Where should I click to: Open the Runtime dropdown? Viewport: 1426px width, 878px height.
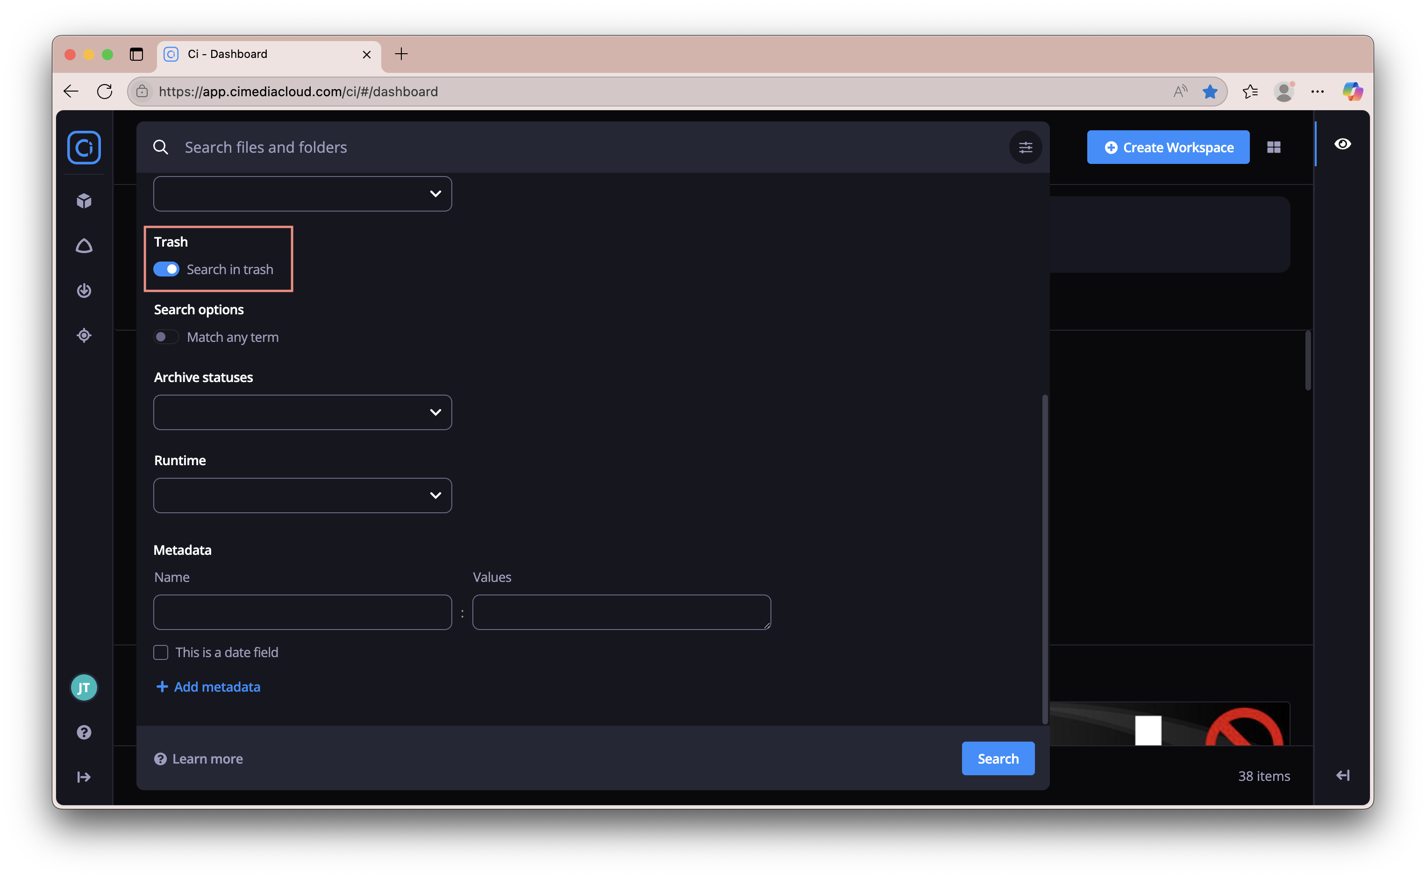click(x=302, y=496)
